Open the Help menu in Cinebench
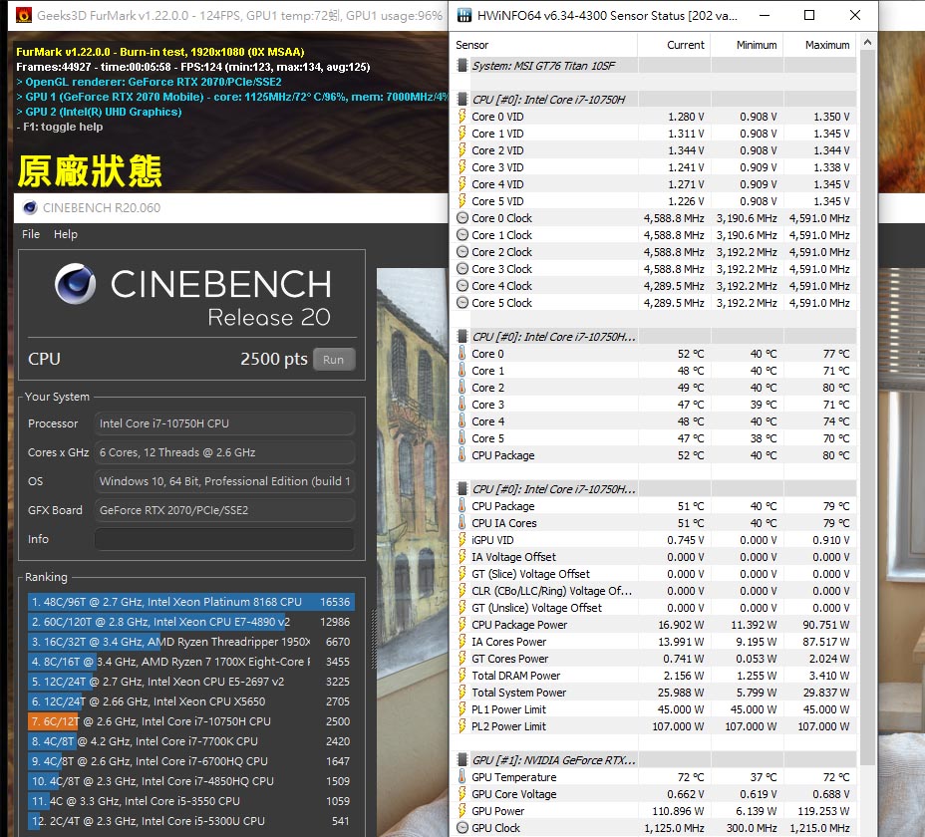Viewport: 925px width, 837px height. pos(66,234)
